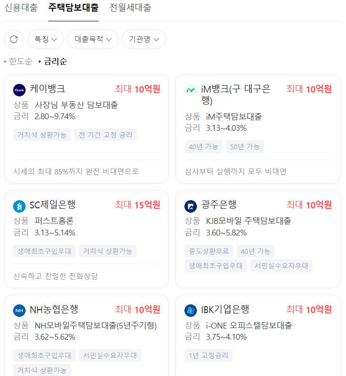Open the 기관명 filter dropdown
This screenshot has height=376, width=346.
(144, 39)
